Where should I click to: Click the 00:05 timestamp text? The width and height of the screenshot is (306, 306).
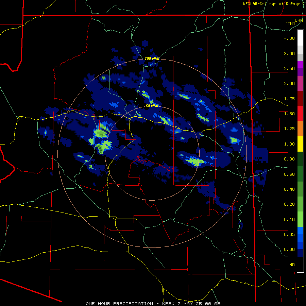coord(213,304)
